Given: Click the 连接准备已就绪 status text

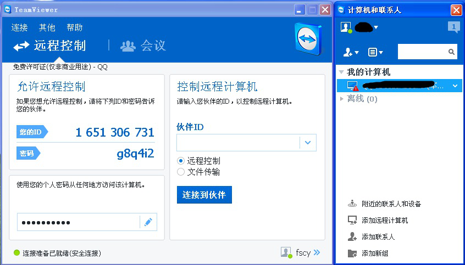Looking at the screenshot, I should click(x=62, y=253).
